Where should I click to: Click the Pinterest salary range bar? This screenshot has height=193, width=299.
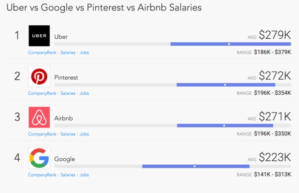[226, 85]
